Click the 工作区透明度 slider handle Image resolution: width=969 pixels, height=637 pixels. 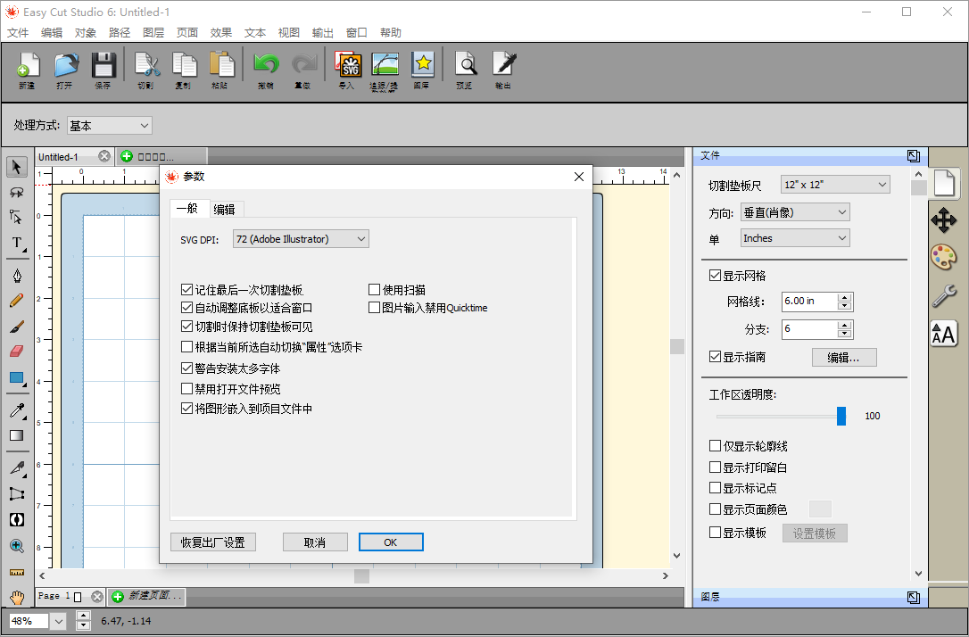[x=841, y=416]
